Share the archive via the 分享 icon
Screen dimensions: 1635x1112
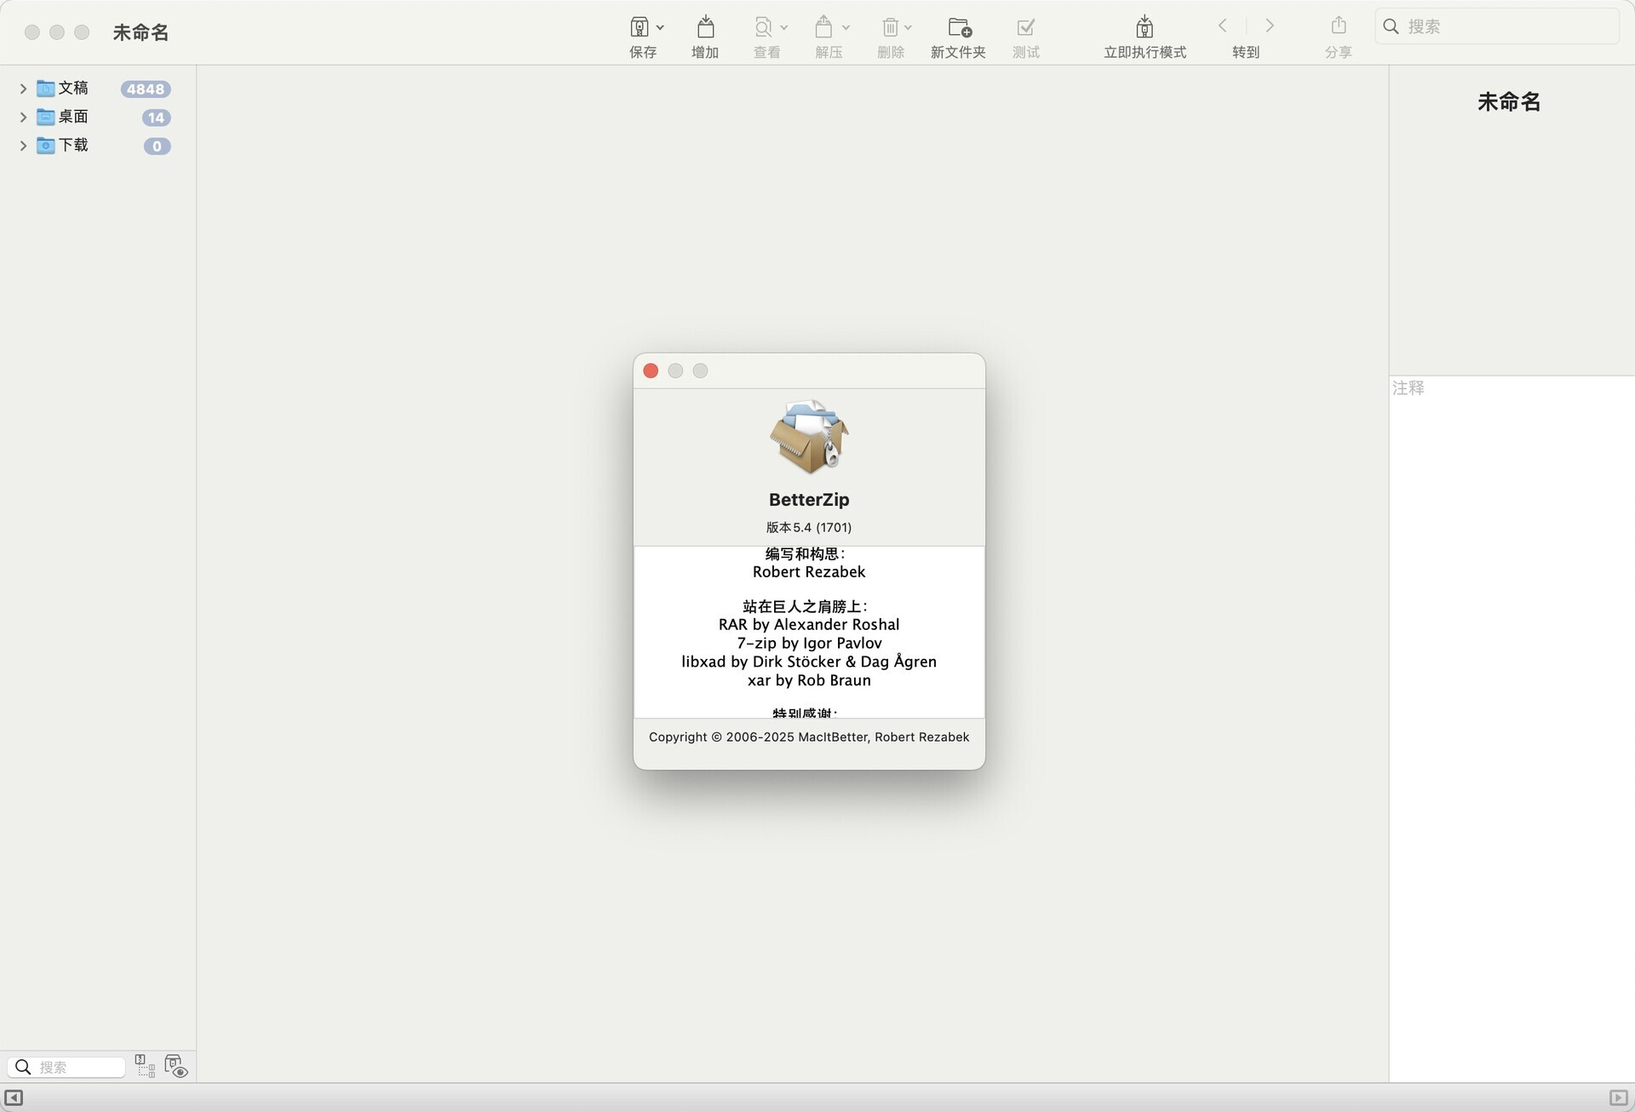click(x=1338, y=27)
